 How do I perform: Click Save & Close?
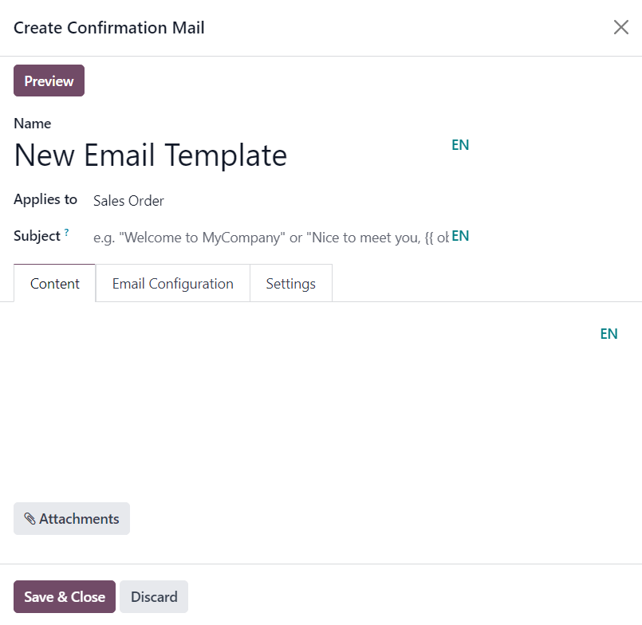tap(64, 596)
